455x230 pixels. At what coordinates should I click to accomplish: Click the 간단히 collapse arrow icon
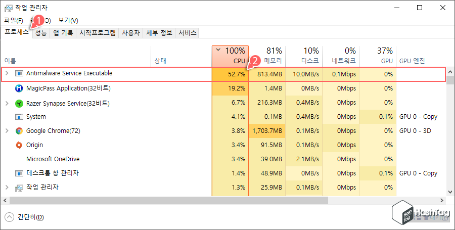click(9, 217)
